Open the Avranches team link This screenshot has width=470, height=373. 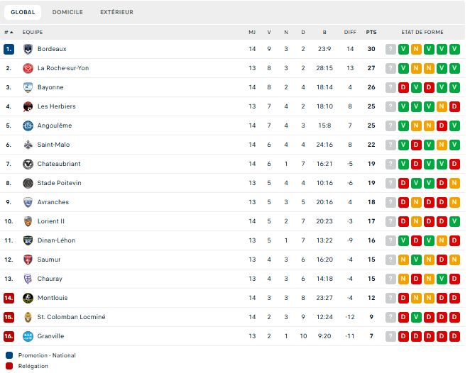point(53,202)
